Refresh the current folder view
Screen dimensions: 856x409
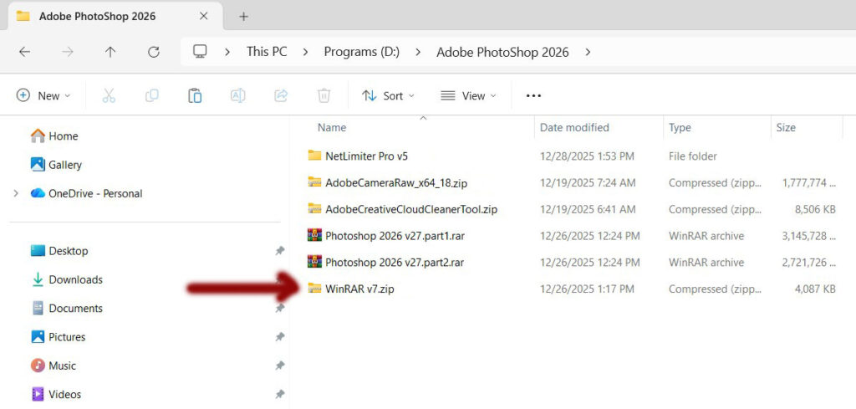[153, 52]
